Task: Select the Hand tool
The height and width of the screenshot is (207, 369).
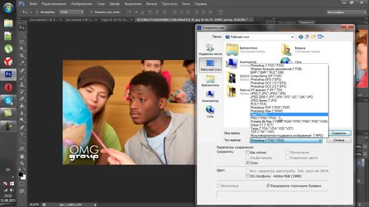Action: tap(22, 156)
